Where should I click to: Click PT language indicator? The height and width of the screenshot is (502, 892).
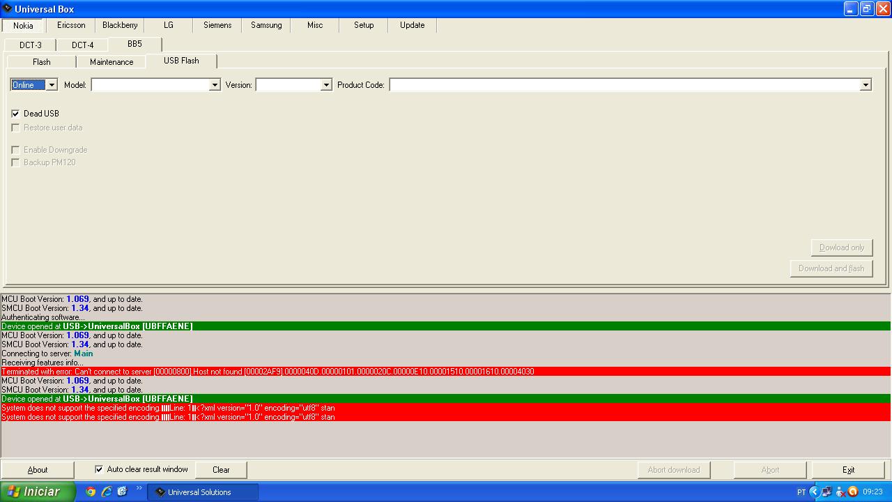click(x=801, y=492)
